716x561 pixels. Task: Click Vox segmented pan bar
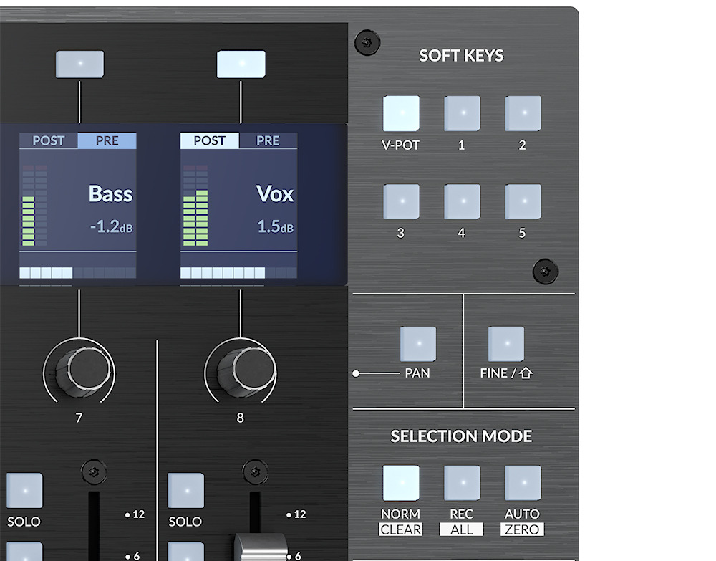coord(239,273)
